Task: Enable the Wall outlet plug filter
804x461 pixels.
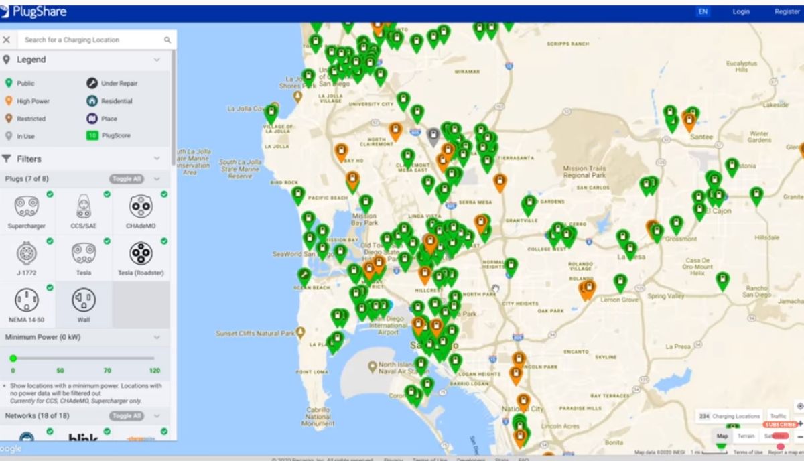Action: (x=83, y=300)
